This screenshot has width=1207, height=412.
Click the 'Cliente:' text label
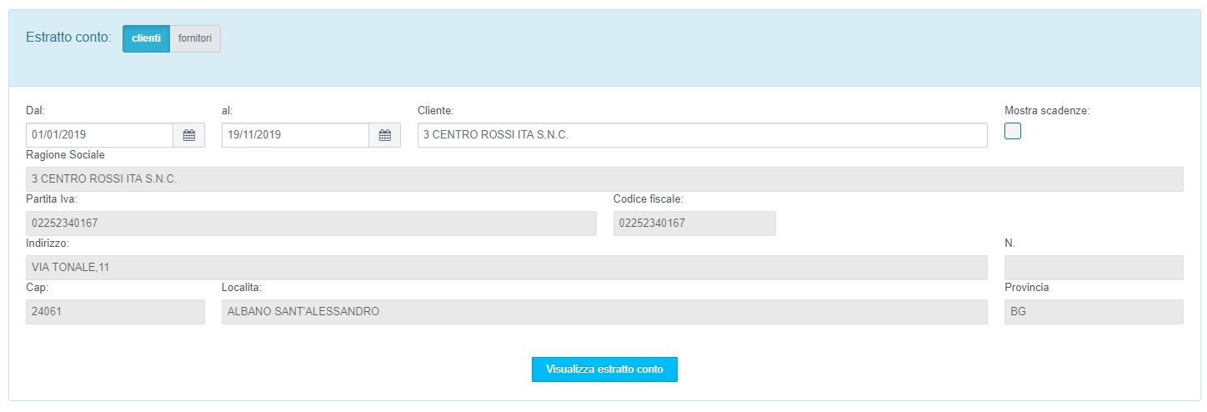click(x=435, y=110)
